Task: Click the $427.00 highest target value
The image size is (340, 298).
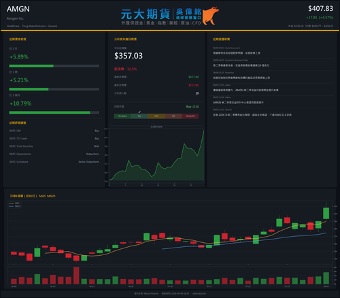Action: point(194,77)
